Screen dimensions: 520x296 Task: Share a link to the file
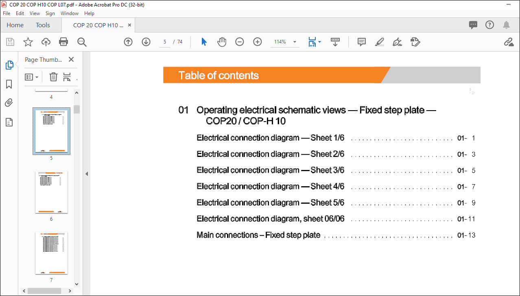click(509, 42)
